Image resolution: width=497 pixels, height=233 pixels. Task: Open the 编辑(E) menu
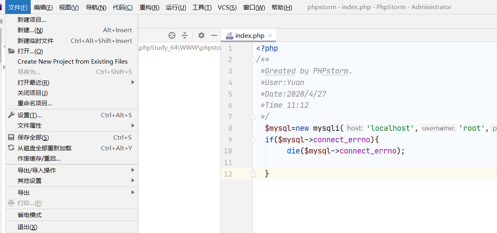43,7
